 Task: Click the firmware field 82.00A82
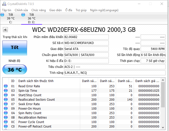coord(86,37)
